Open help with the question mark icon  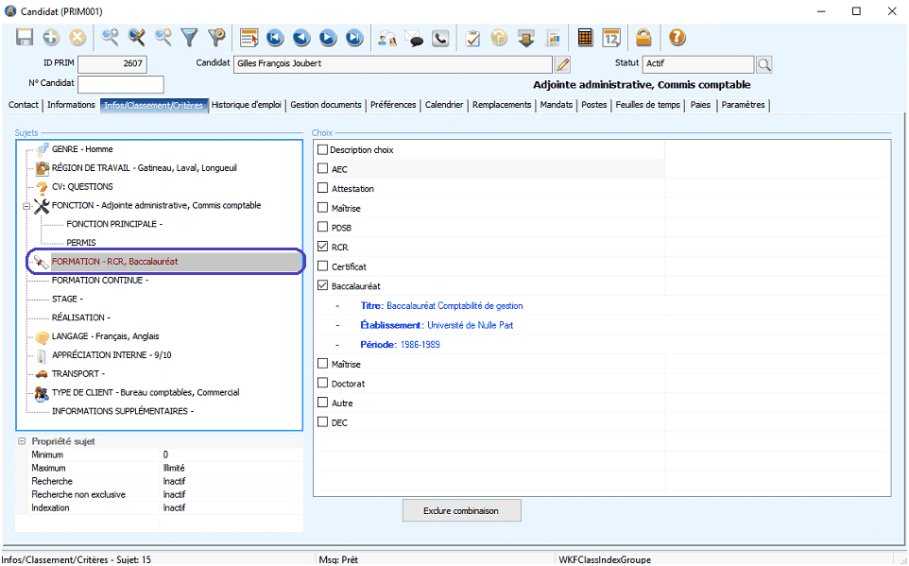coord(677,38)
